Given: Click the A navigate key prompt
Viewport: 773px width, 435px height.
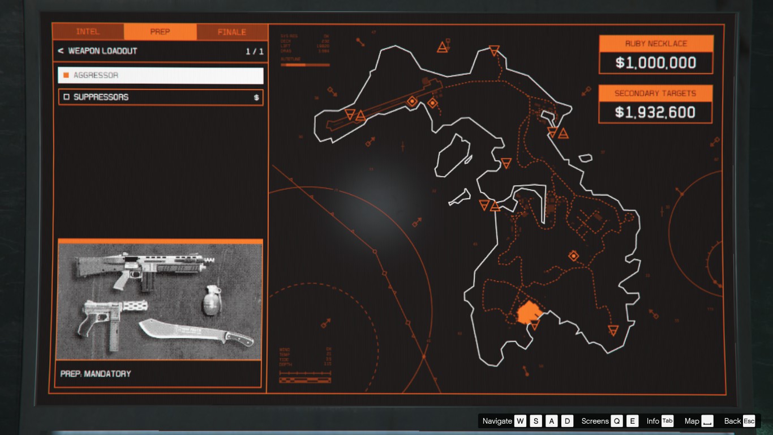Looking at the screenshot, I should tap(552, 421).
